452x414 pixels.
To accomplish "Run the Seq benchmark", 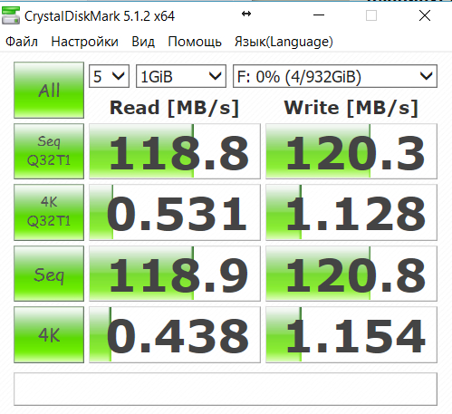I will pyautogui.click(x=49, y=274).
